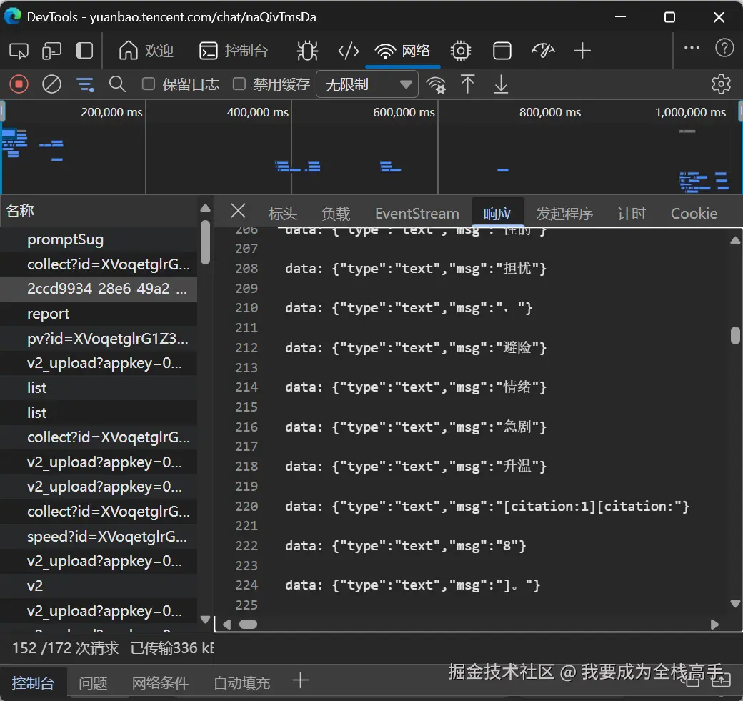Image resolution: width=743 pixels, height=701 pixels.
Task: Select the promptSug request
Action: pyautogui.click(x=66, y=239)
